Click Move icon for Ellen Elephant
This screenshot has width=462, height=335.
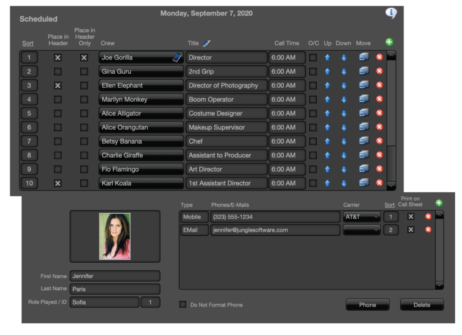(364, 85)
